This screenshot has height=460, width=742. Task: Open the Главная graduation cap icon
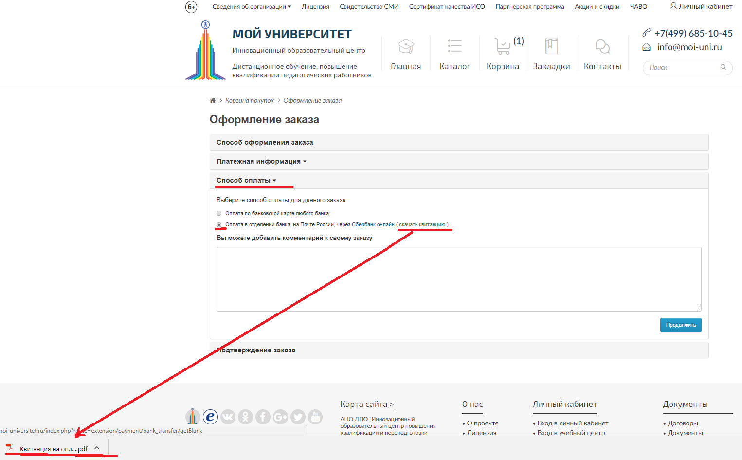coord(406,47)
